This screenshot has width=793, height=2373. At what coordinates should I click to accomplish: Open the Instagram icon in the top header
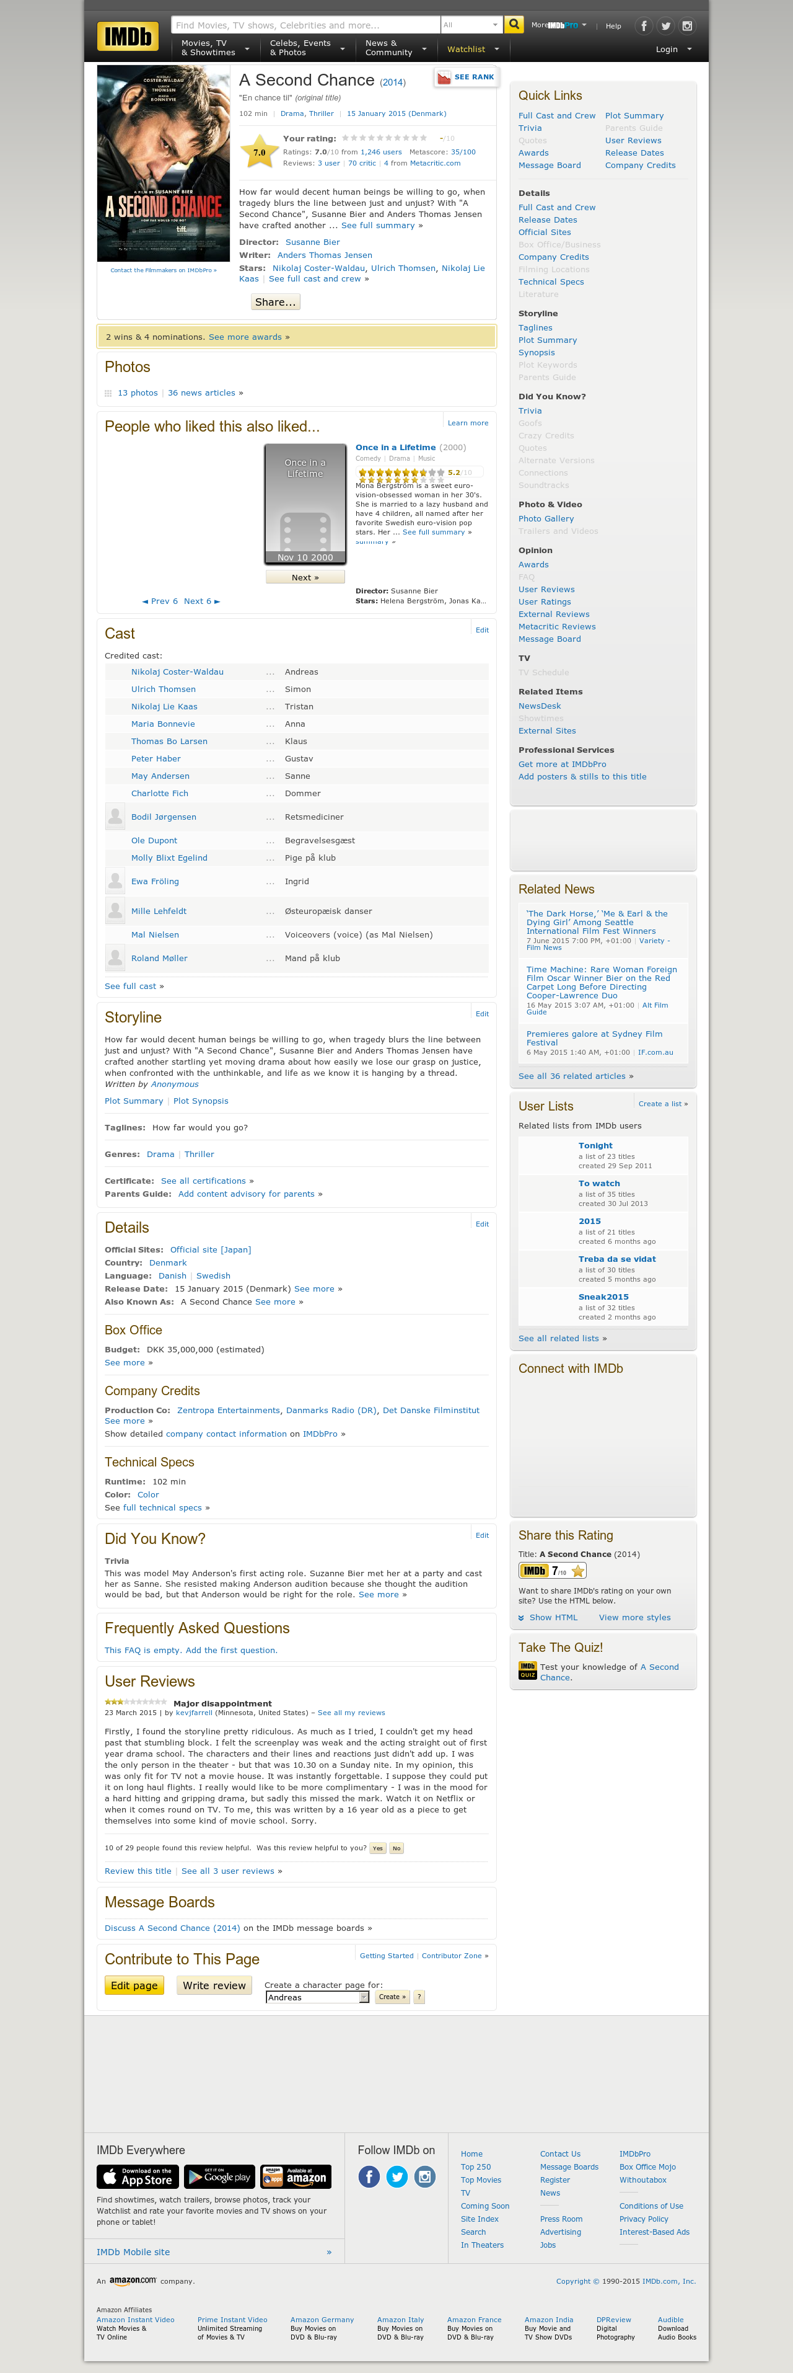point(686,26)
